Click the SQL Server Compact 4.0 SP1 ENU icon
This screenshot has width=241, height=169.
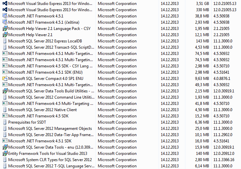tap(5, 79)
